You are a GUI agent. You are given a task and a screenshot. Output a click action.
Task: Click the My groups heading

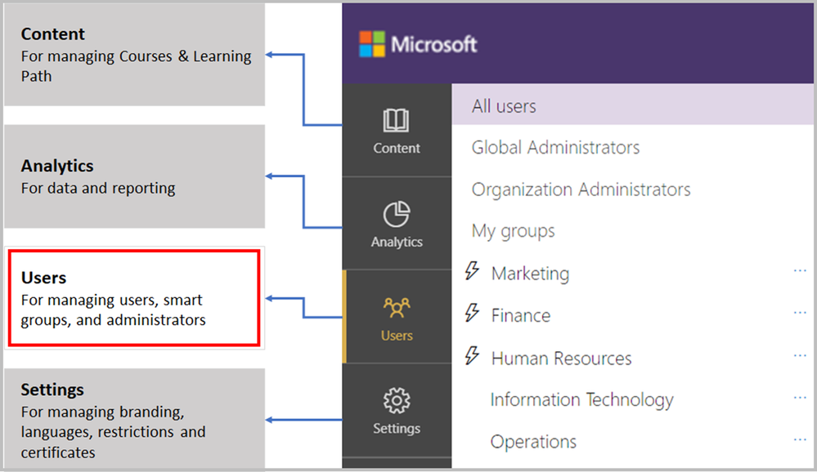514,231
